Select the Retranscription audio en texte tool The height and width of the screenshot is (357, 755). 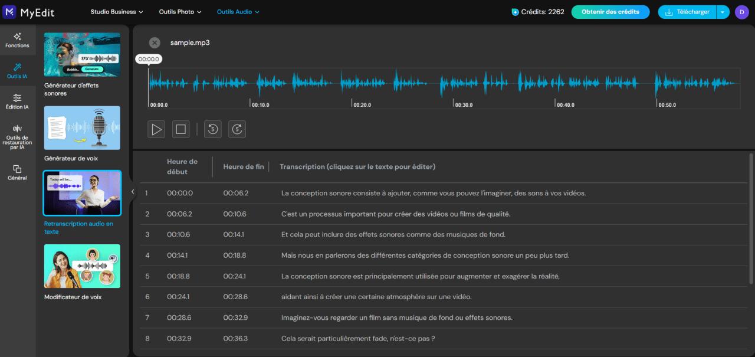82,193
